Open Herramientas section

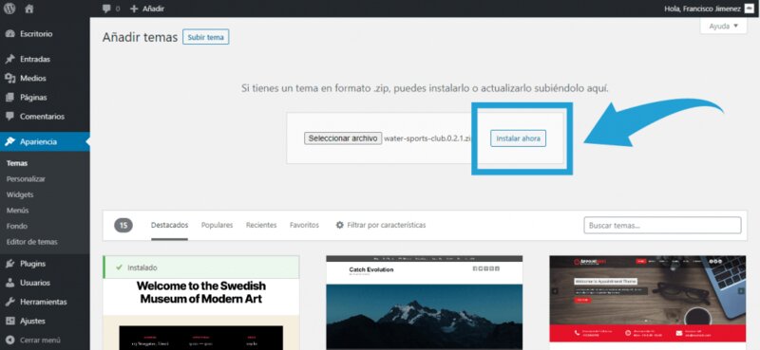coord(45,302)
